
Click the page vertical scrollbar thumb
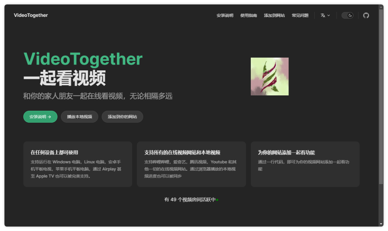tap(381, 96)
